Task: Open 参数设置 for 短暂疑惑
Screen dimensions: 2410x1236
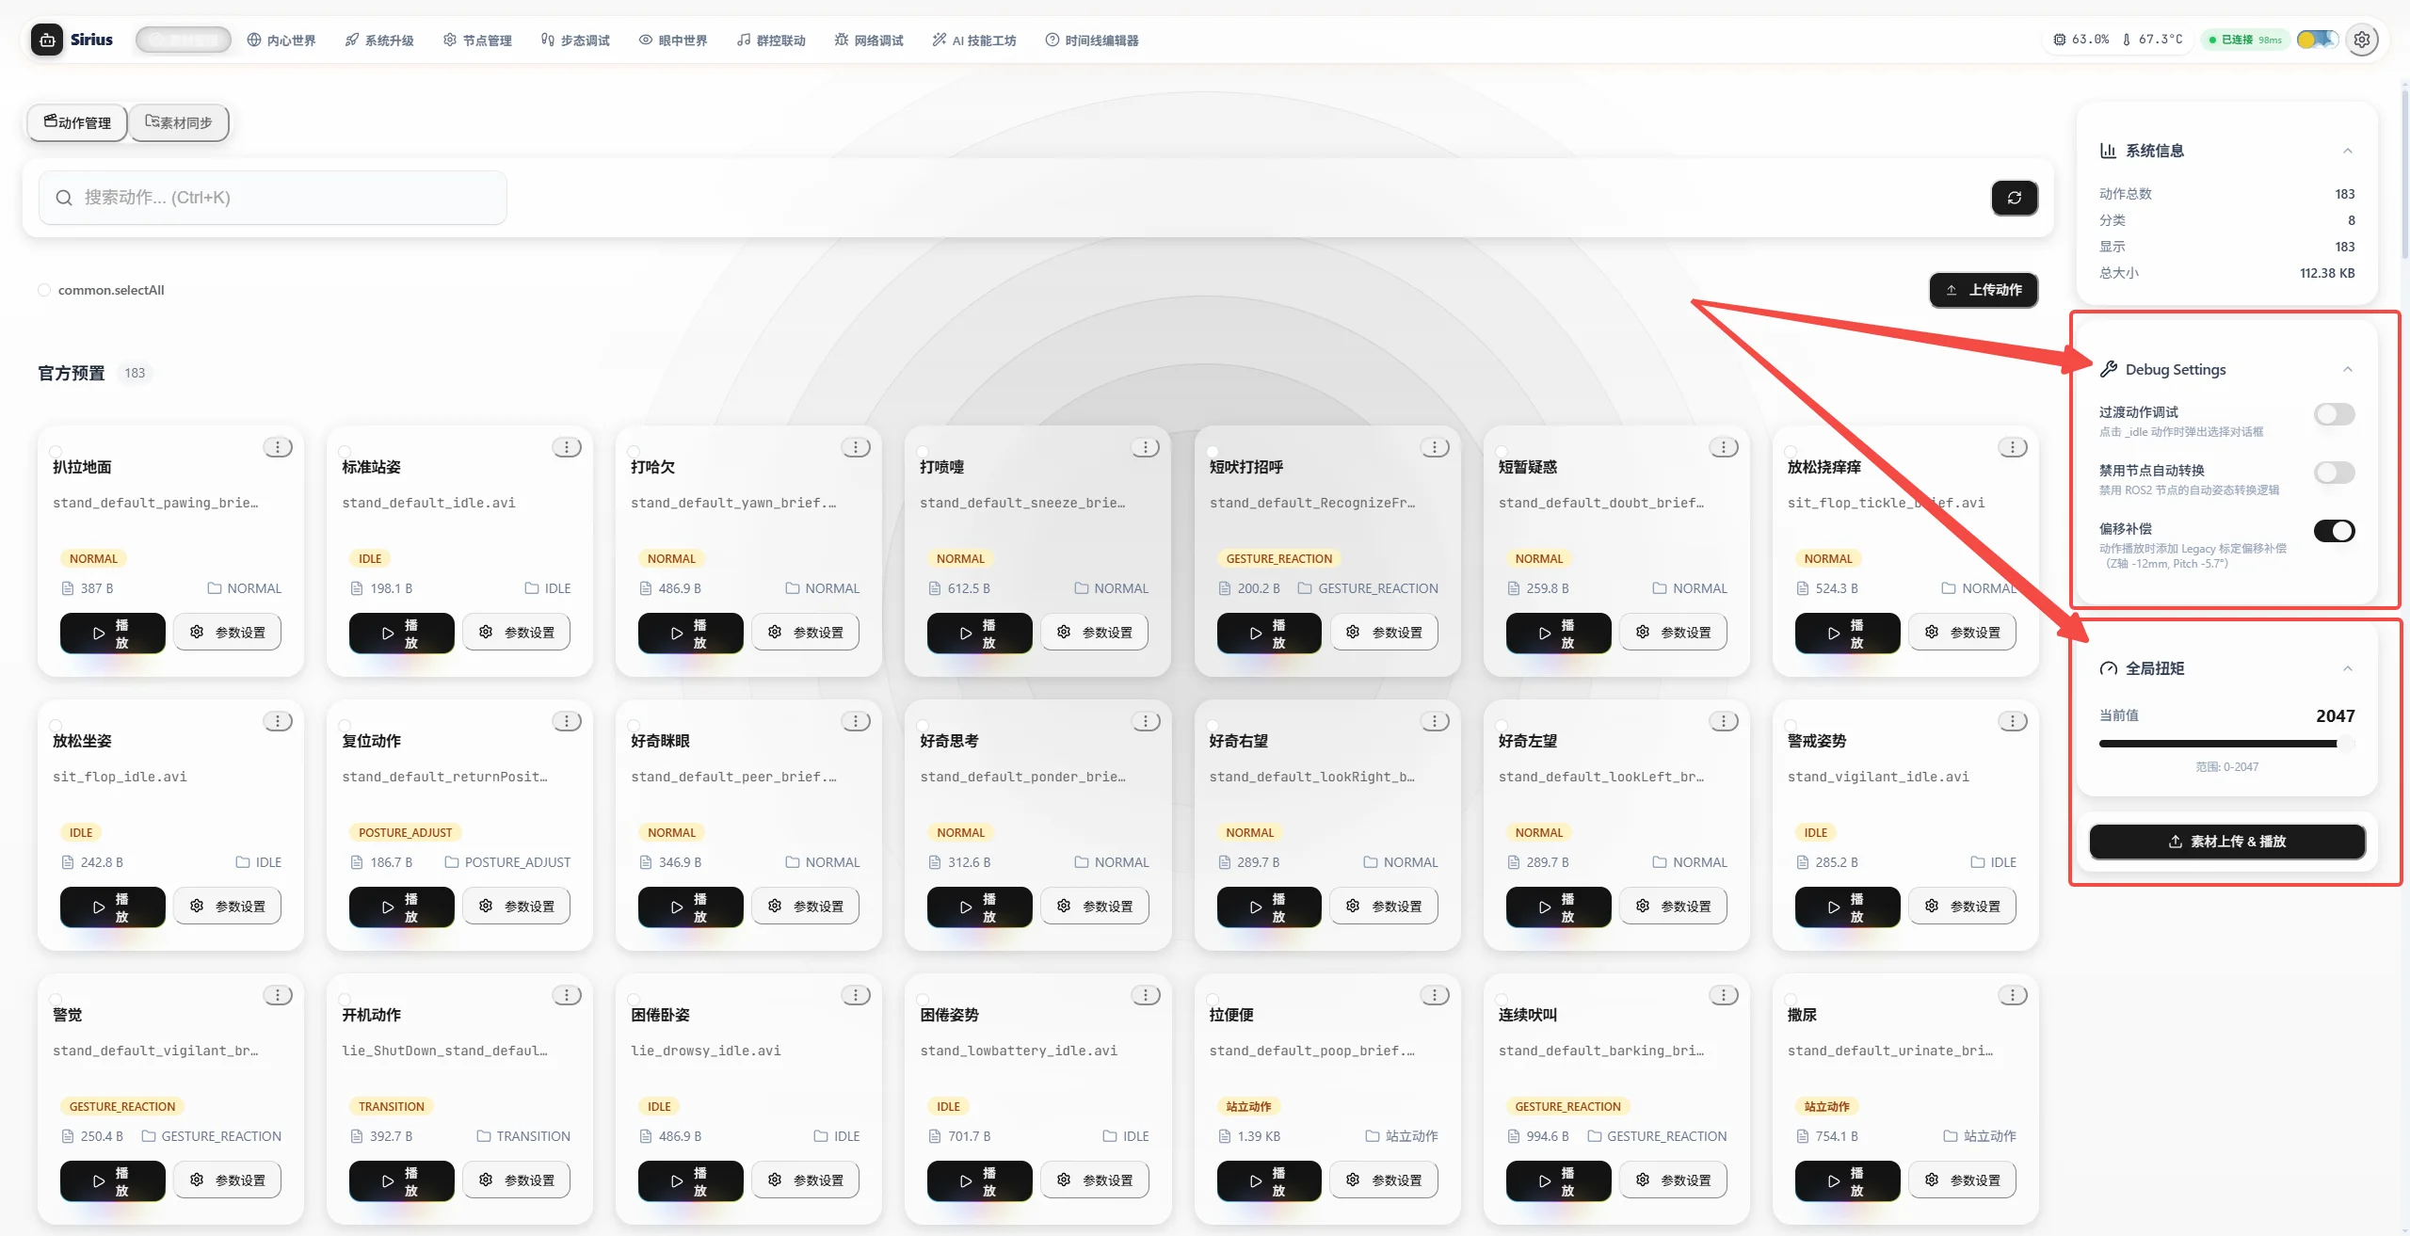Action: click(1673, 633)
